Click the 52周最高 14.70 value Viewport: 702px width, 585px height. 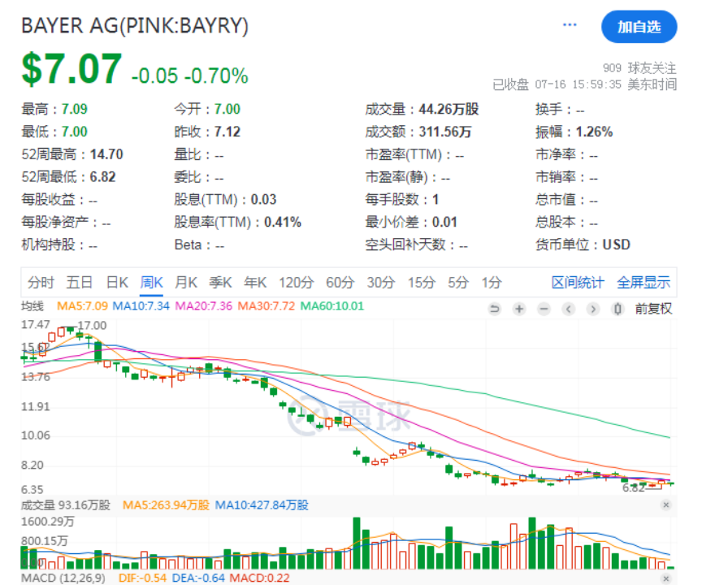click(x=106, y=154)
